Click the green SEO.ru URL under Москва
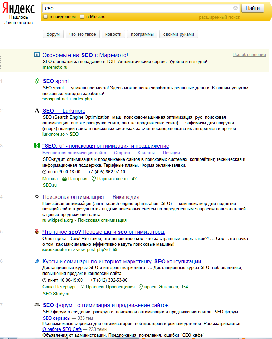Viewport: 272px width, 339px height. [x=50, y=185]
